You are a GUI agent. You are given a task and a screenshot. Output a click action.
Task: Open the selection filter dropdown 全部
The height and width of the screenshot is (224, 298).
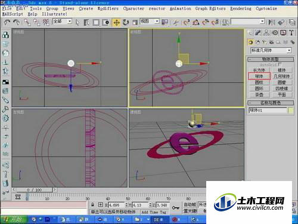(x=62, y=22)
